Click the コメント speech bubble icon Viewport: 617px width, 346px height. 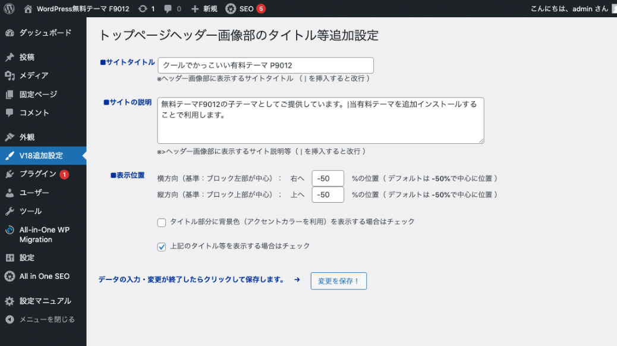[10, 112]
